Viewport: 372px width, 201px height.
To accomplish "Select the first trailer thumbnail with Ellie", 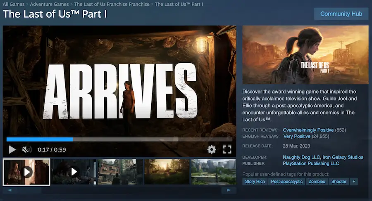I will [26, 172].
